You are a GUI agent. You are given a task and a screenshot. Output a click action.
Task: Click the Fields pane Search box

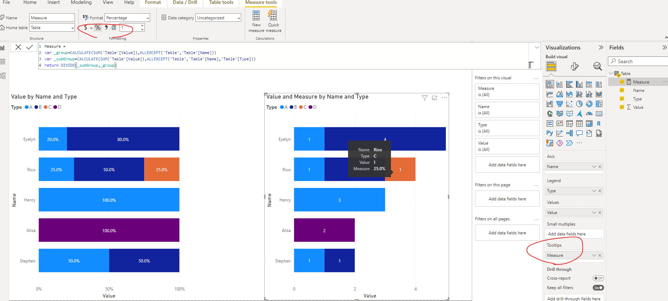point(638,61)
